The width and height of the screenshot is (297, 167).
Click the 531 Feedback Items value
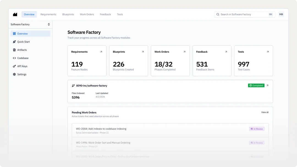click(x=202, y=64)
